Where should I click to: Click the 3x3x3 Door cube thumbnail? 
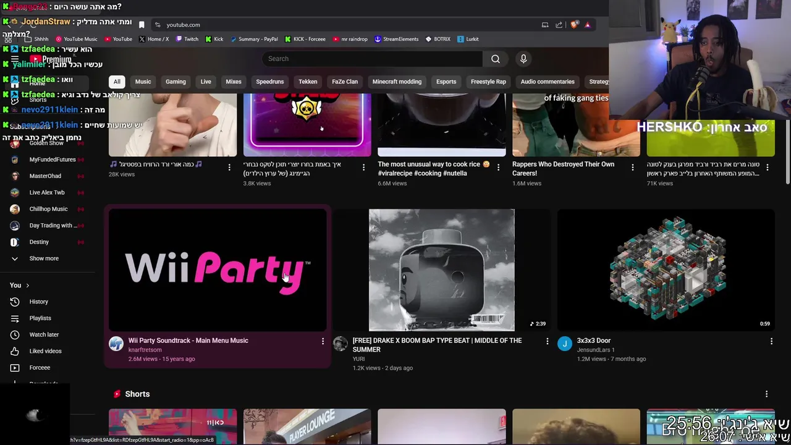666,270
